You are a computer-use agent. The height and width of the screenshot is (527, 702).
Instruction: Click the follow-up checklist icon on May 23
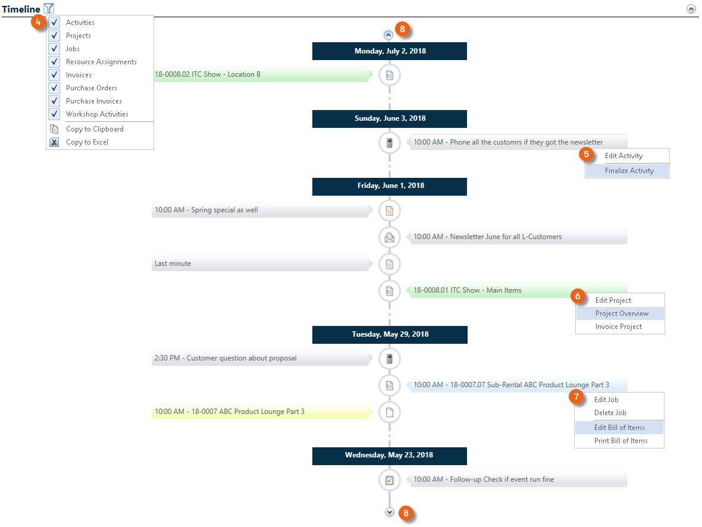pyautogui.click(x=390, y=480)
